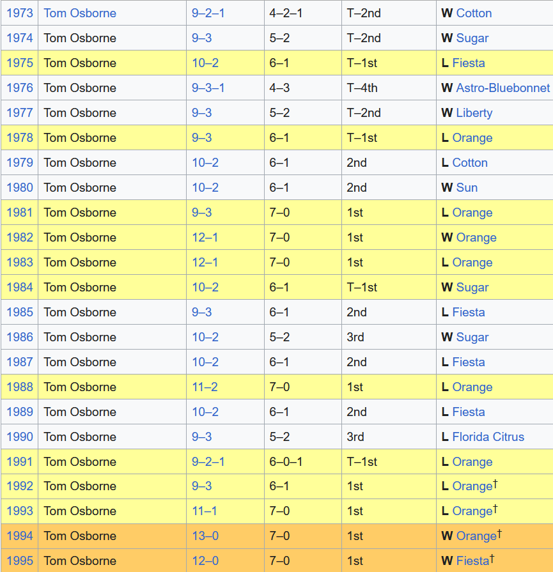
Task: Click the 11–2 record in 1988 row
Action: tap(205, 387)
